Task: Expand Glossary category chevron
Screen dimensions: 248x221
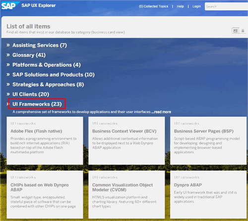Action: pos(8,55)
